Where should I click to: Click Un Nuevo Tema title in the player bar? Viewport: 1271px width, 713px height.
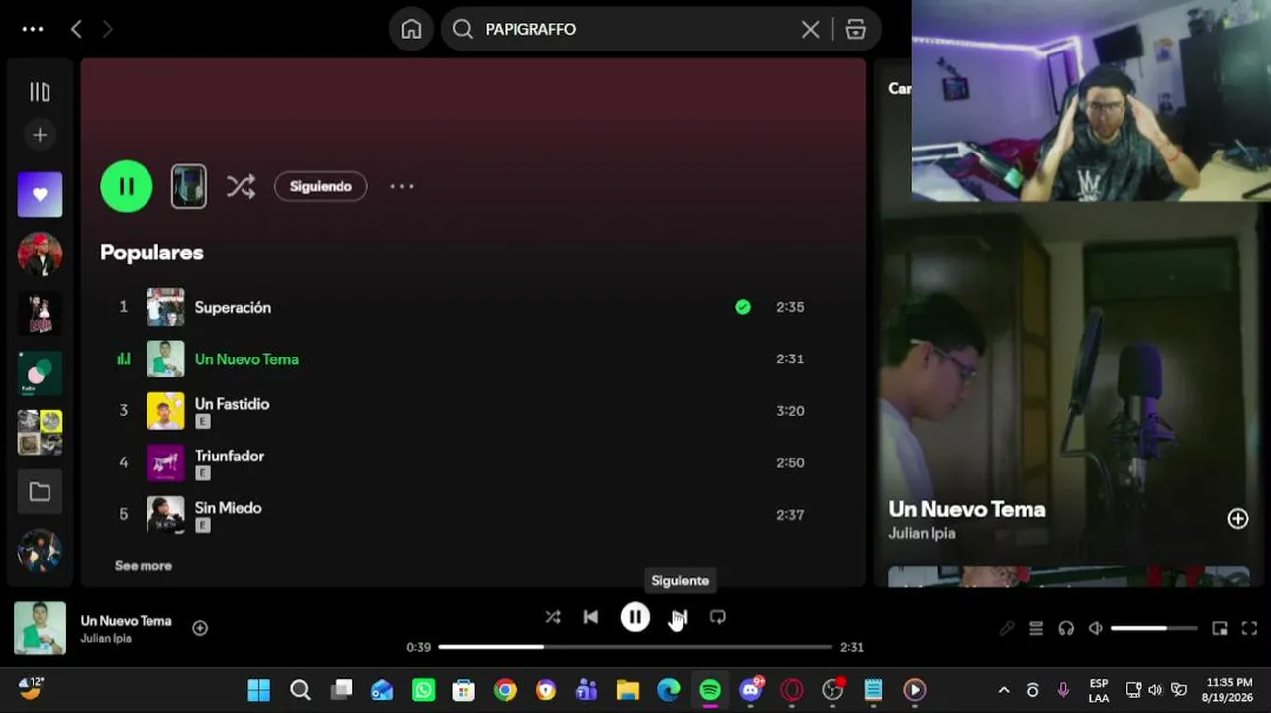pyautogui.click(x=127, y=621)
